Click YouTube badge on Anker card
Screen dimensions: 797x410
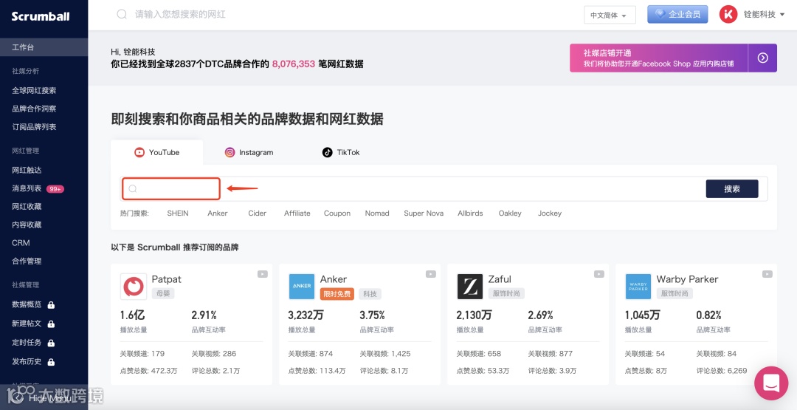pos(430,274)
